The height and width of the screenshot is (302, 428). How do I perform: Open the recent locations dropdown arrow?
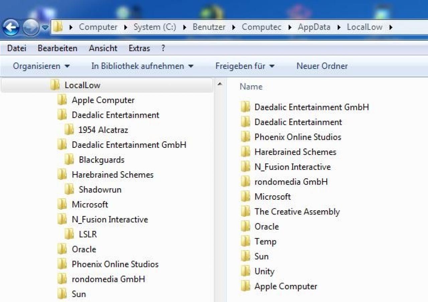pyautogui.click(x=45, y=28)
